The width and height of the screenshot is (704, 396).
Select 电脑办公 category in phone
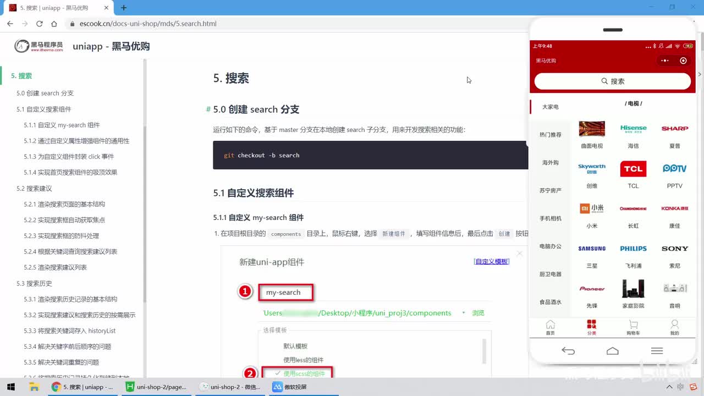click(550, 246)
